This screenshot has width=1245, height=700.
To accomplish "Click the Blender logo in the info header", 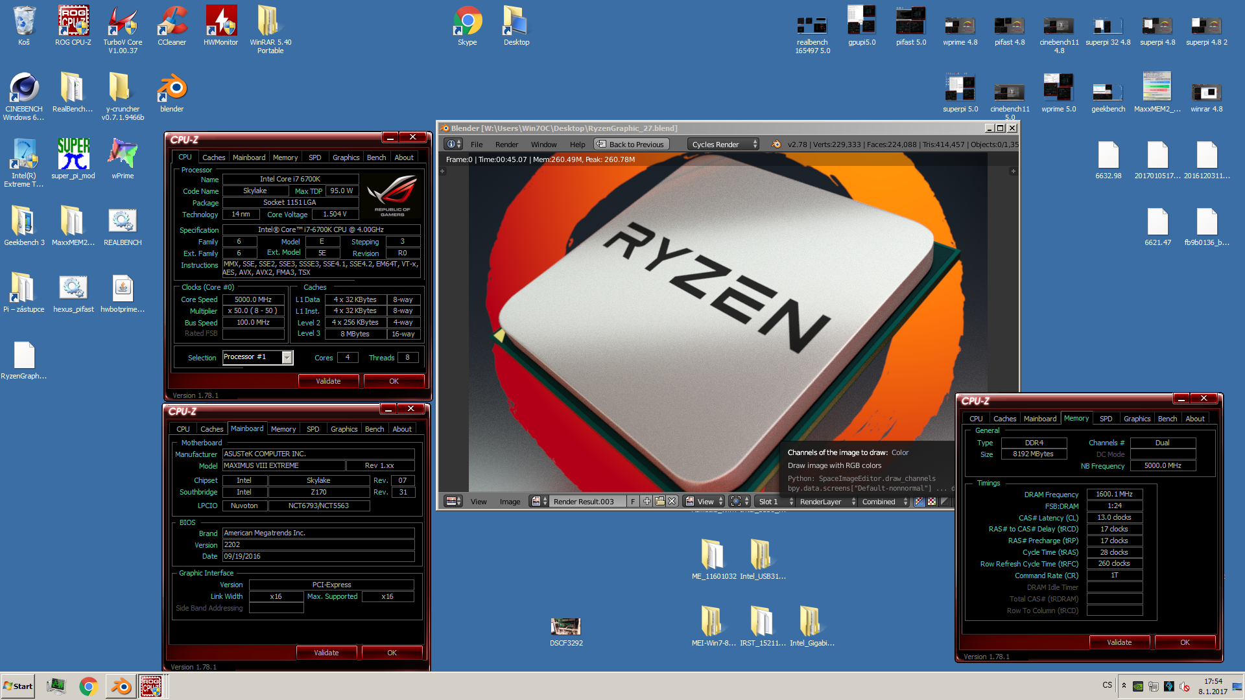I will 776,145.
